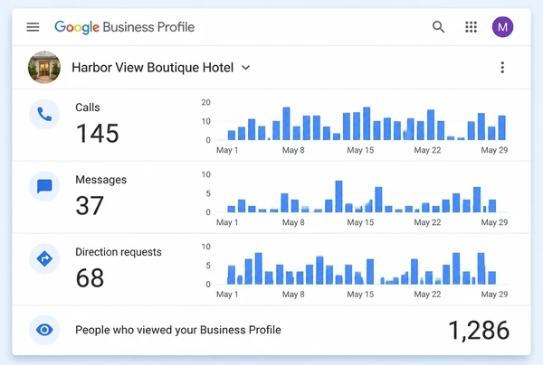The height and width of the screenshot is (365, 543).
Task: Click the Messages chat bubble icon
Action: point(44,186)
